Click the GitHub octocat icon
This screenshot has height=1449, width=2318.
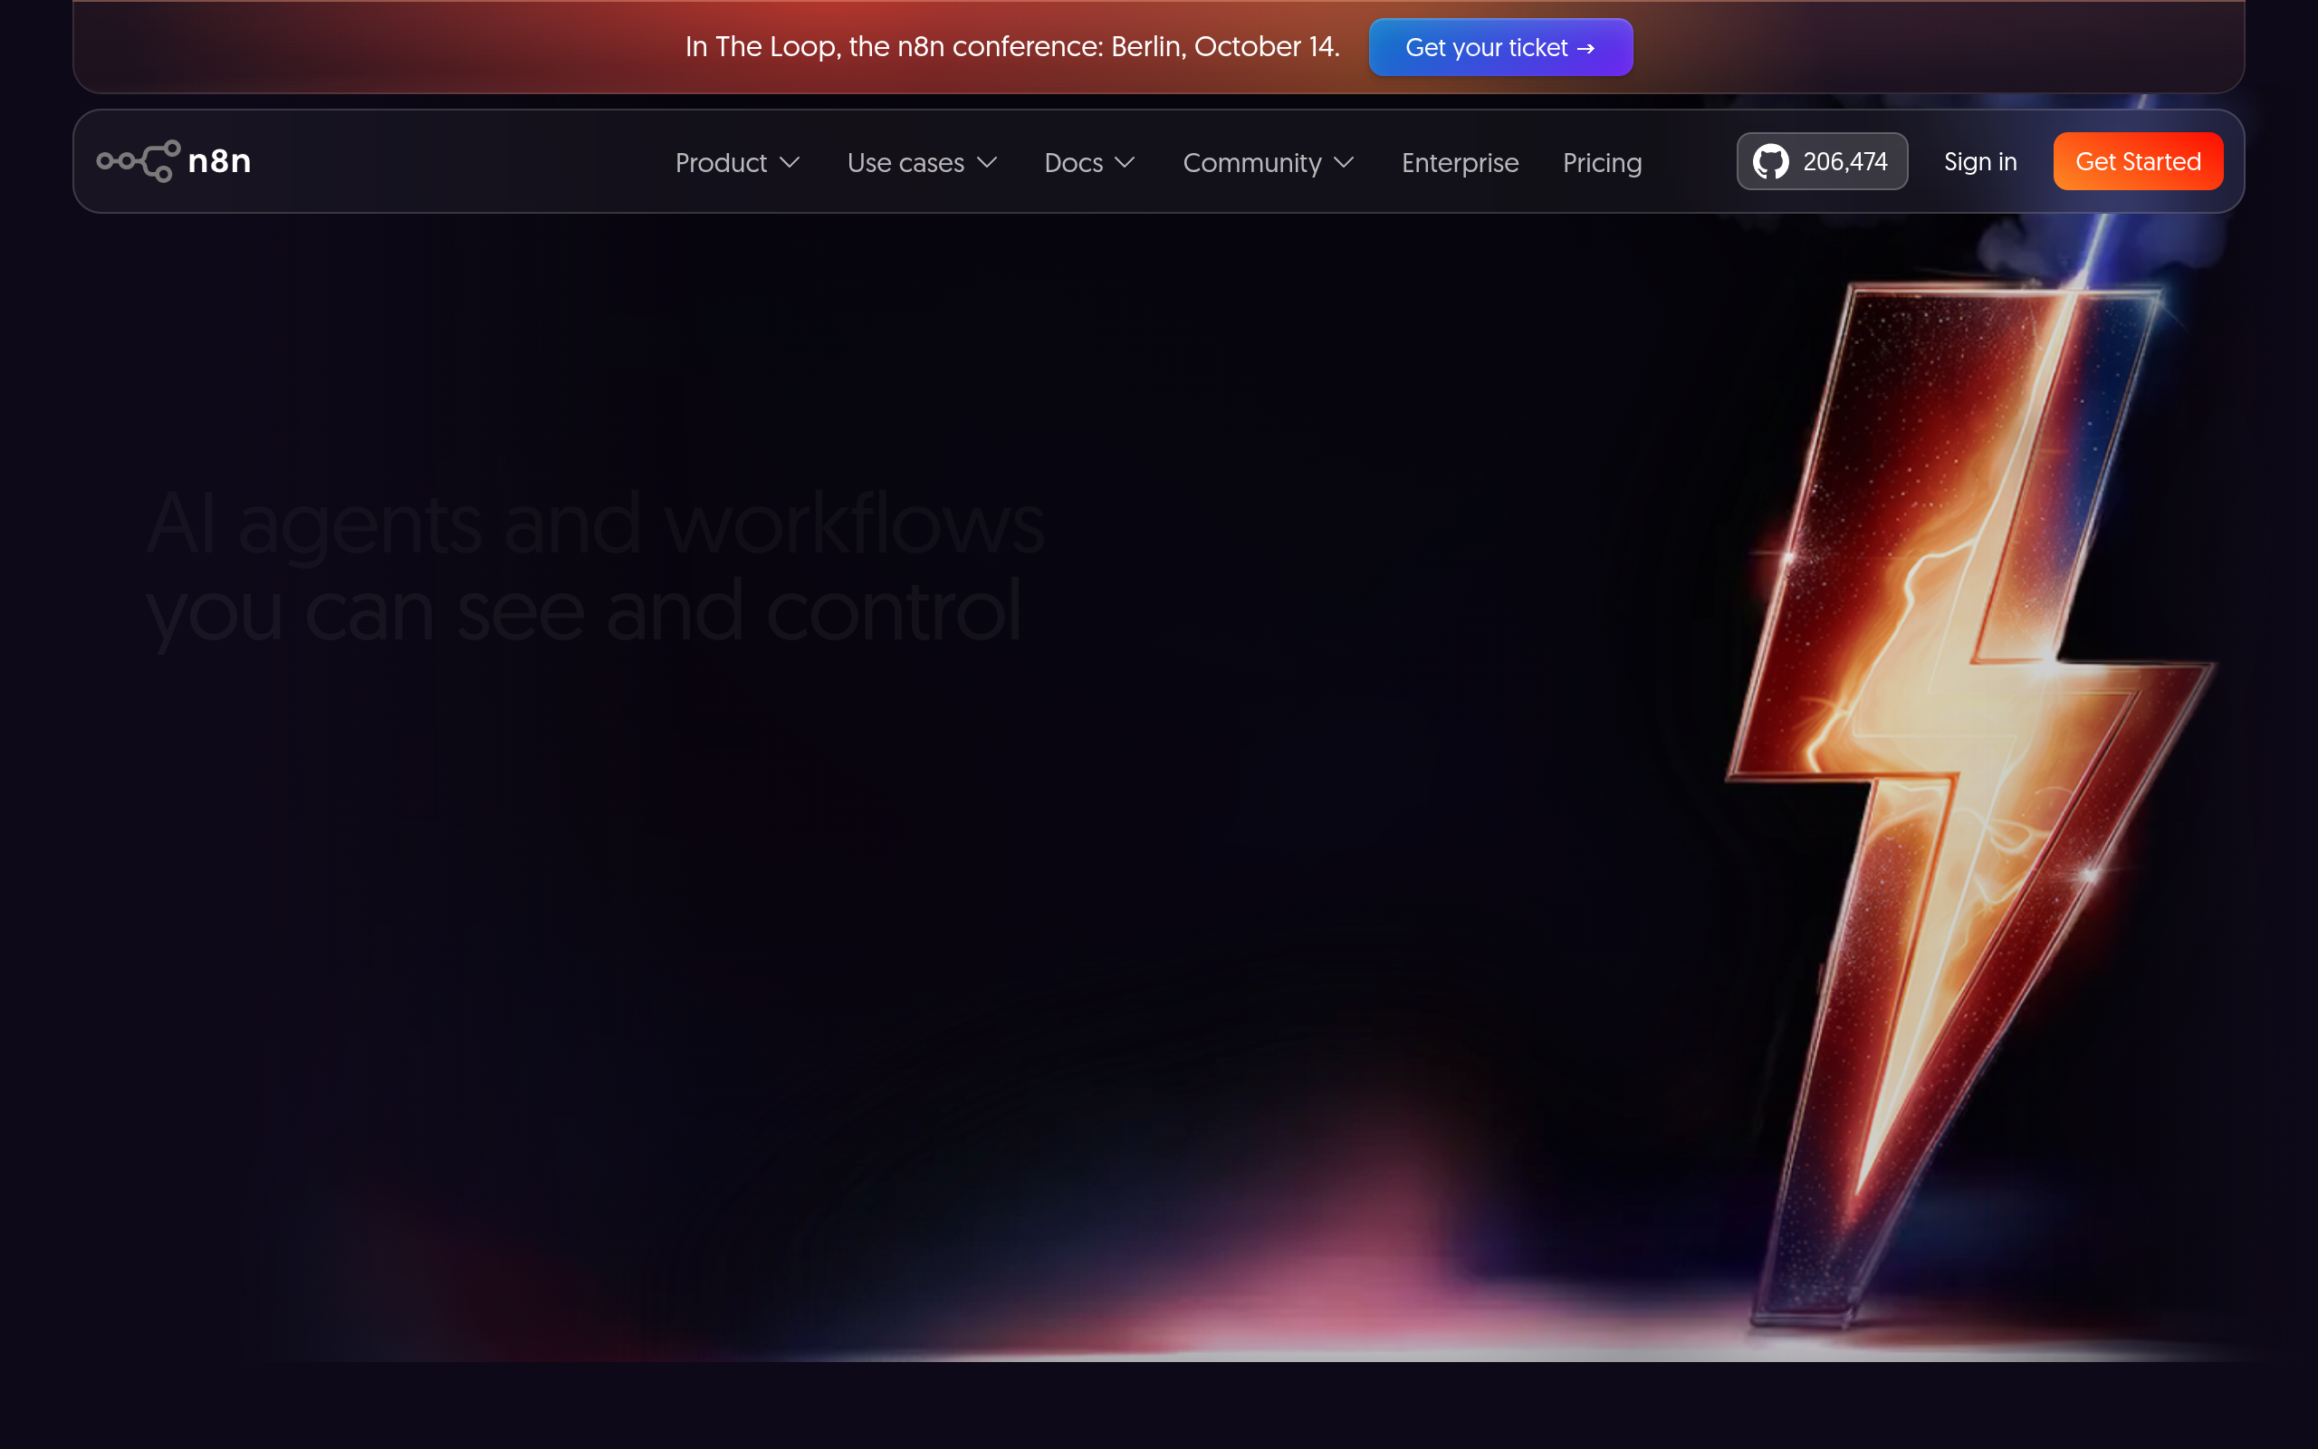(1770, 162)
